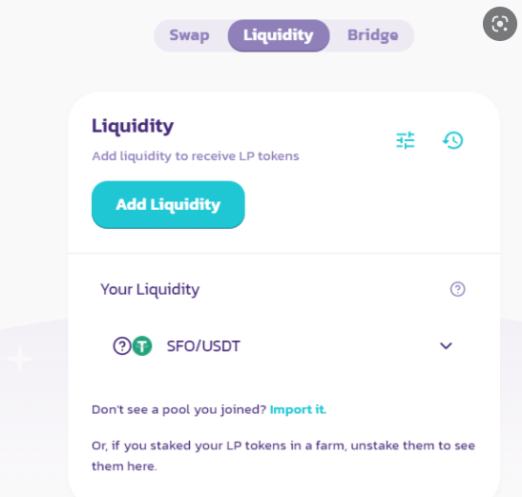522x497 pixels.
Task: Open recent transactions history clock icon
Action: point(453,140)
